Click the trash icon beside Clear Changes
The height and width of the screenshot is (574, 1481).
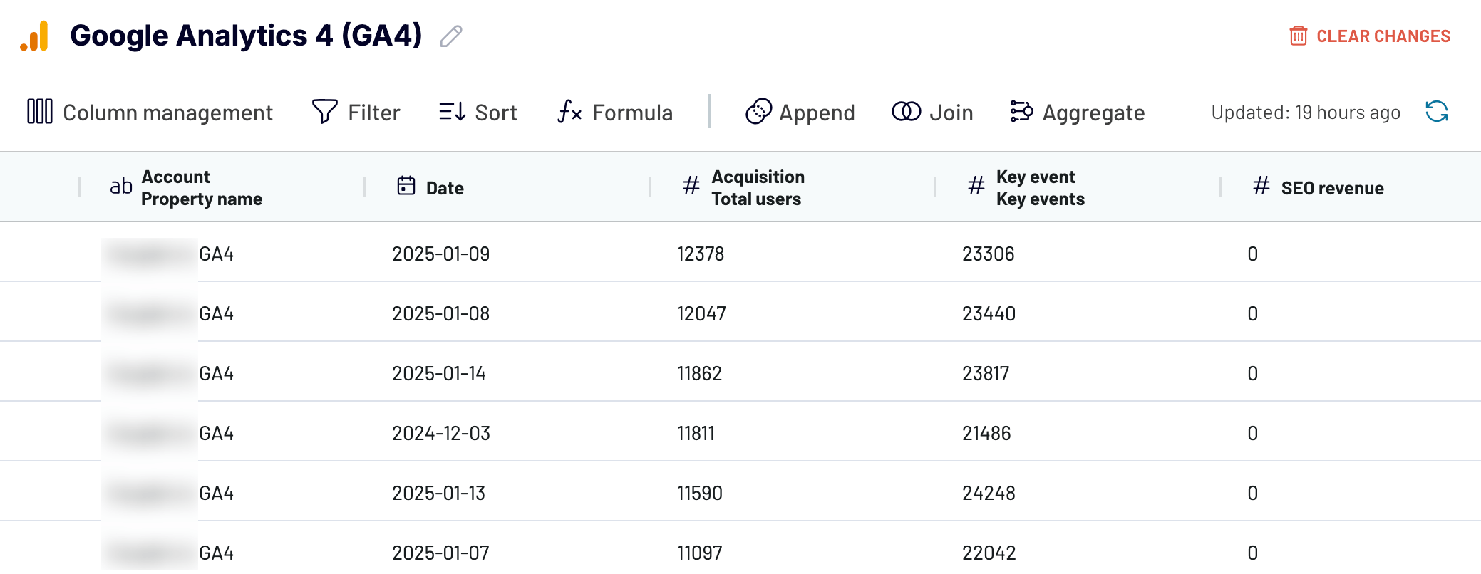click(1298, 36)
